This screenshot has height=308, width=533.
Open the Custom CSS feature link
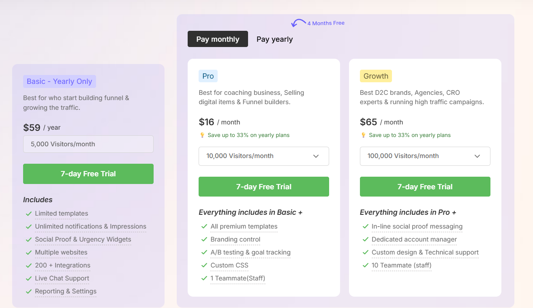pos(229,265)
